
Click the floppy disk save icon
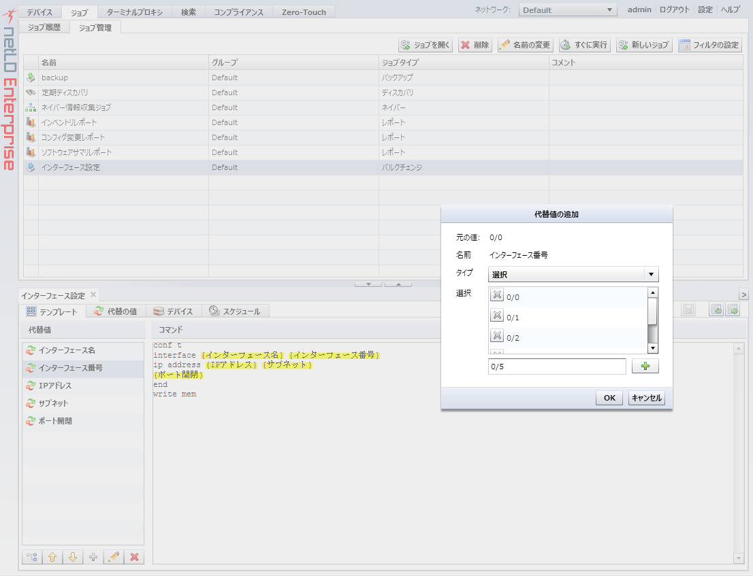point(688,310)
